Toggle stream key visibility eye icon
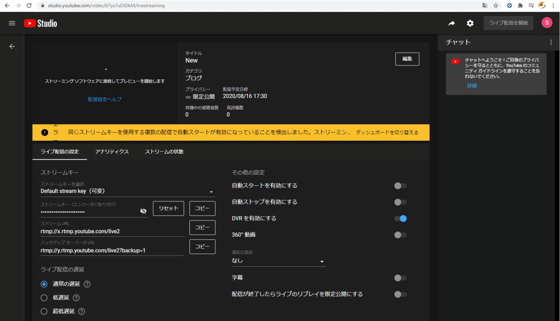The height and width of the screenshot is (321, 560). tap(143, 211)
